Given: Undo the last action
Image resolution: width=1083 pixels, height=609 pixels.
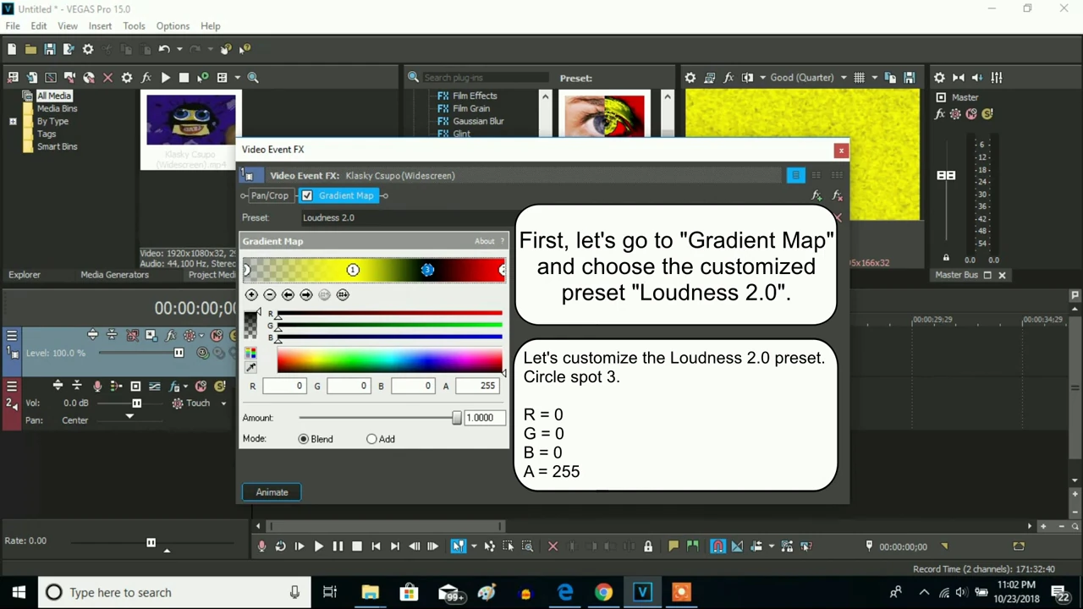Looking at the screenshot, I should coord(164,49).
